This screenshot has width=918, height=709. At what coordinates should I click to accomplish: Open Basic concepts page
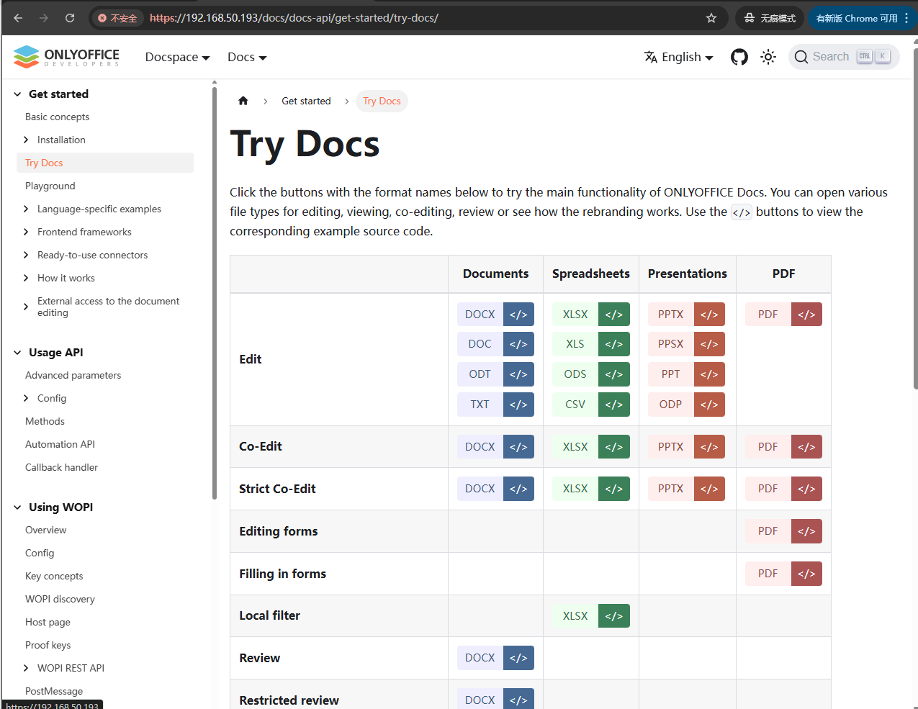(58, 117)
